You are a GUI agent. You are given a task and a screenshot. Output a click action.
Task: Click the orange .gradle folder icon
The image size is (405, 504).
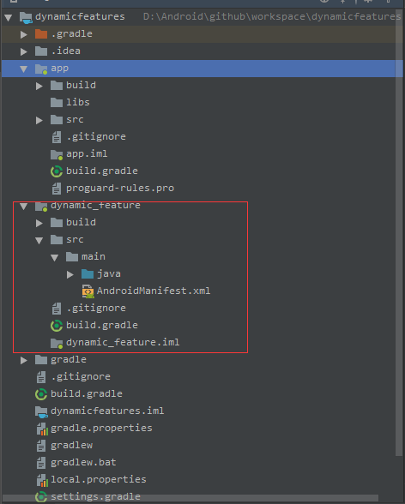tap(41, 33)
